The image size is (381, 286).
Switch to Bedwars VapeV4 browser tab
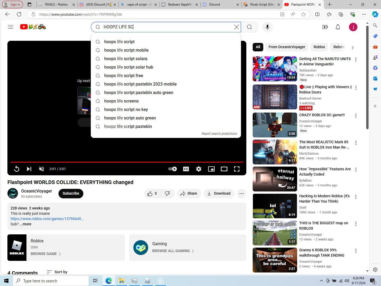[x=180, y=5]
